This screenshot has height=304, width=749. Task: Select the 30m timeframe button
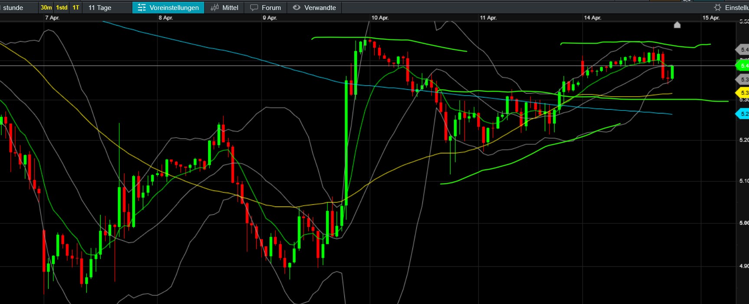point(46,7)
